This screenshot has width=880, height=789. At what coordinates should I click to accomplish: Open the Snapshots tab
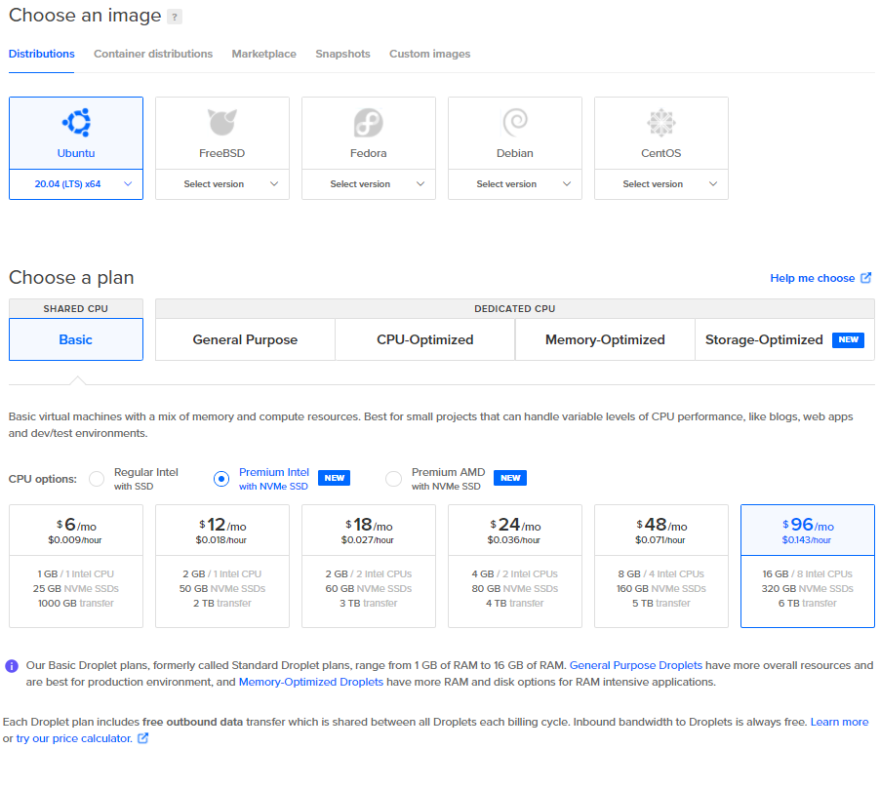[x=342, y=54]
